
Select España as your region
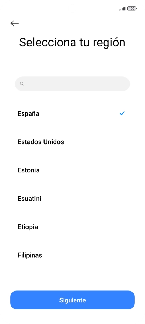[72, 113]
